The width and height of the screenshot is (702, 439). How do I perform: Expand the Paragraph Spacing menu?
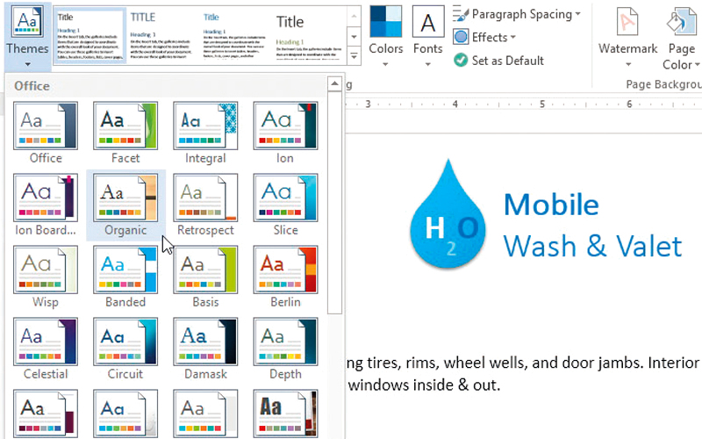(518, 14)
